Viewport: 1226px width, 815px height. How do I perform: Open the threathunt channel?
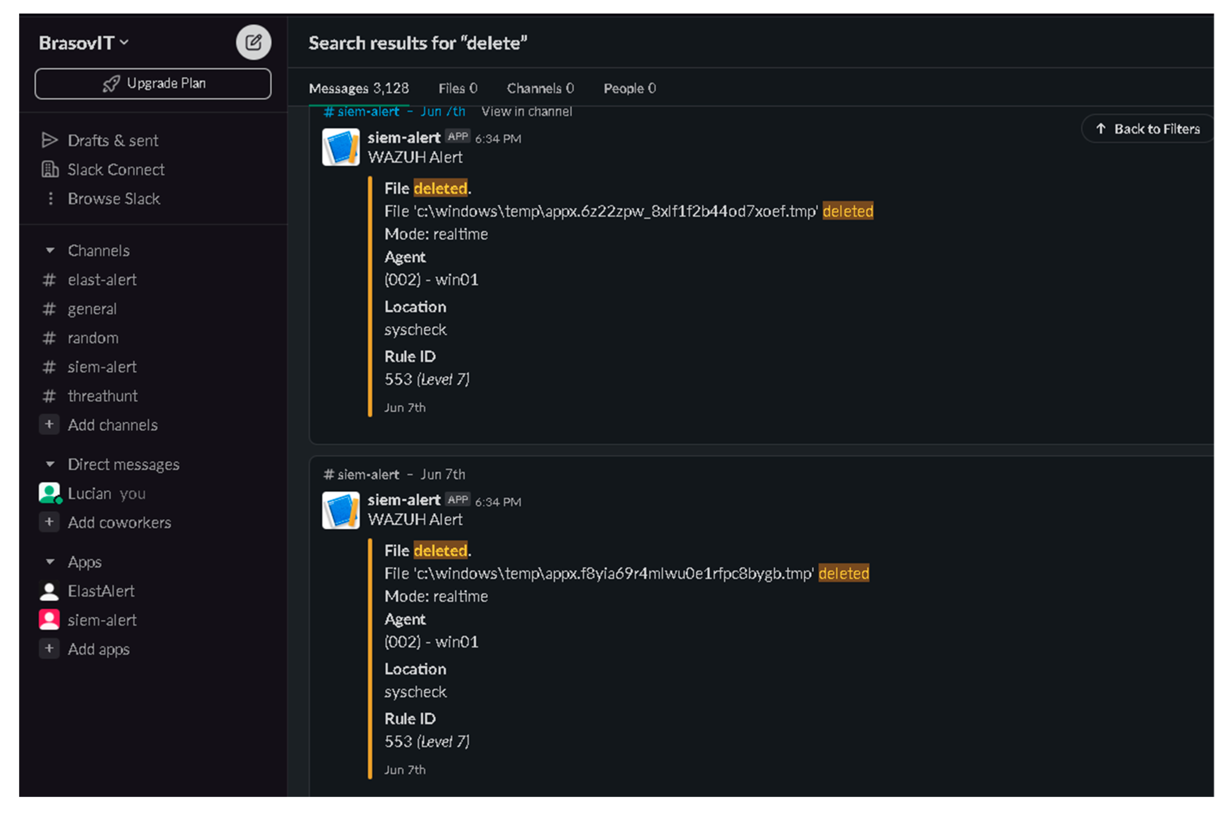(102, 396)
